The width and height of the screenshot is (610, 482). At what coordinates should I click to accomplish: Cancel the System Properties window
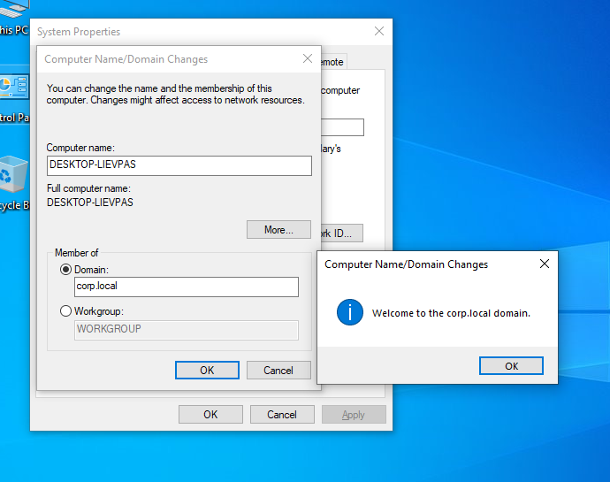point(282,414)
